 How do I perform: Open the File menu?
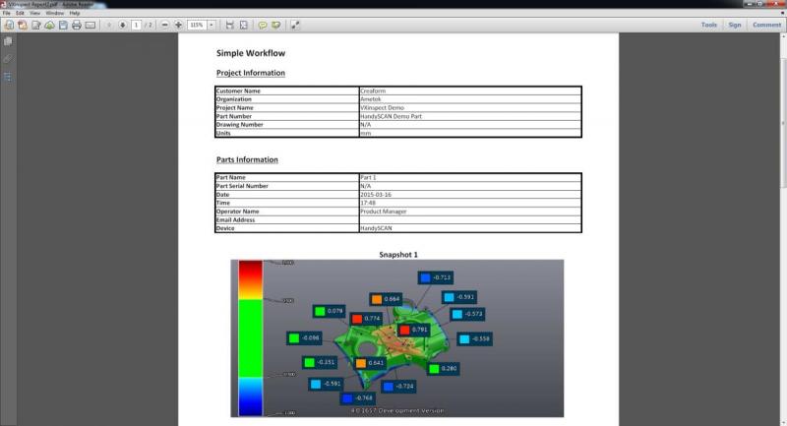tap(6, 13)
